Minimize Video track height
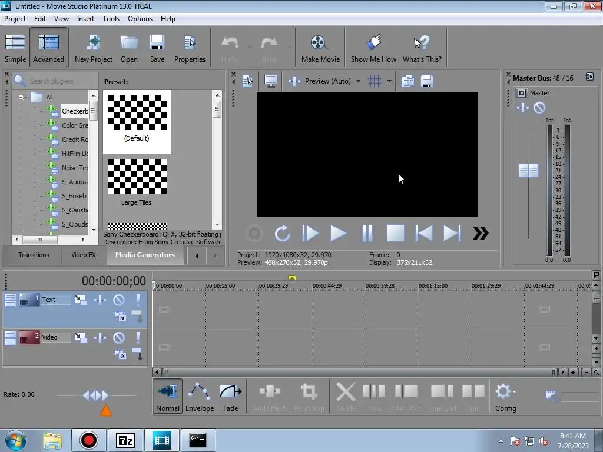603x452 pixels. point(11,334)
